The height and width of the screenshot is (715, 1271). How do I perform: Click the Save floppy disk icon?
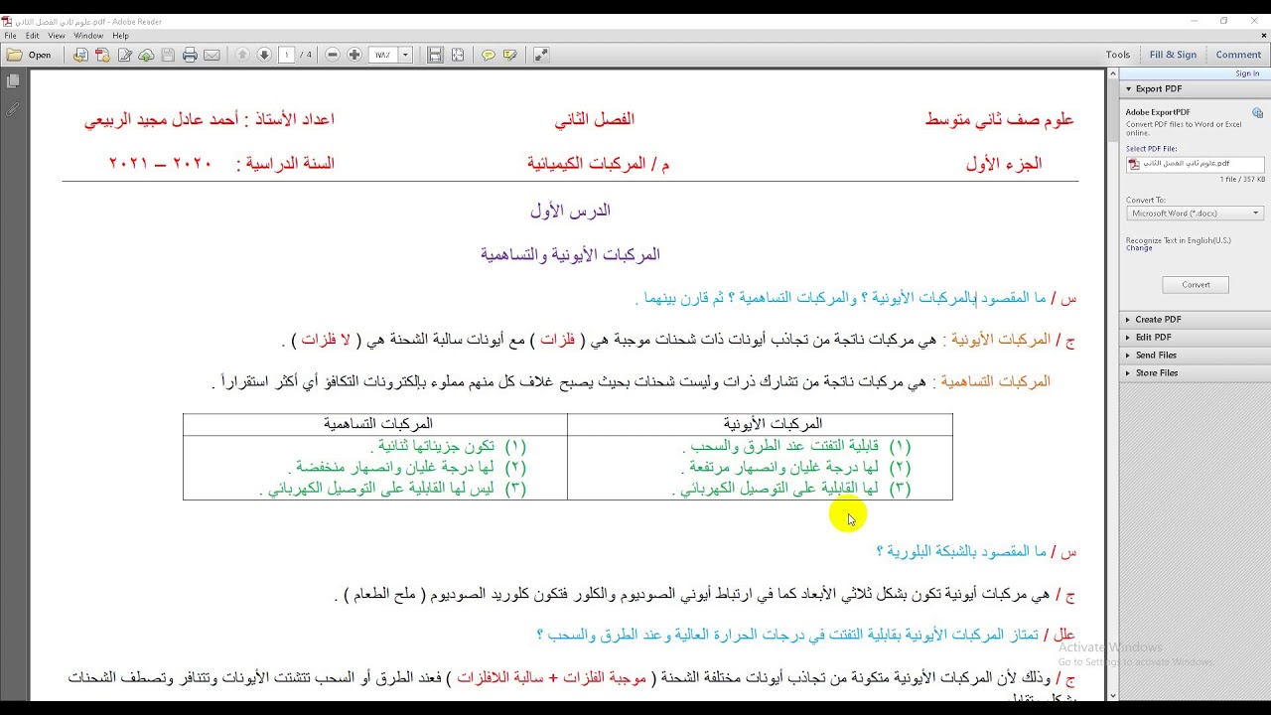click(168, 55)
